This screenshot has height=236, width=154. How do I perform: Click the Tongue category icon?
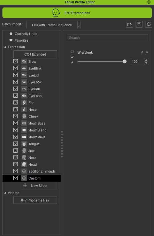(x=24, y=144)
